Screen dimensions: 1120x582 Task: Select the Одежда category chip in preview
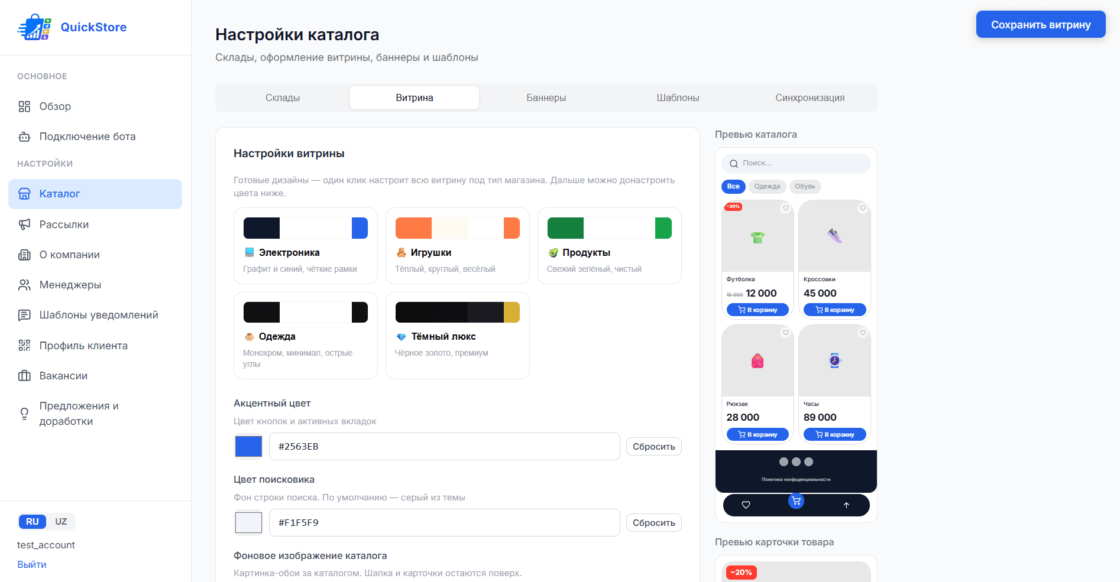point(768,187)
